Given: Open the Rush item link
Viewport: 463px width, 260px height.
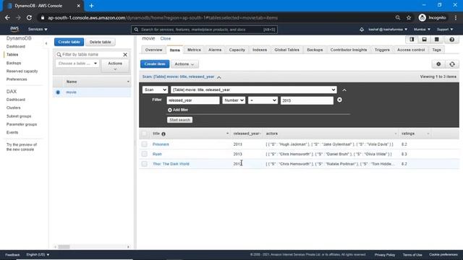Looking at the screenshot, I should 157,154.
